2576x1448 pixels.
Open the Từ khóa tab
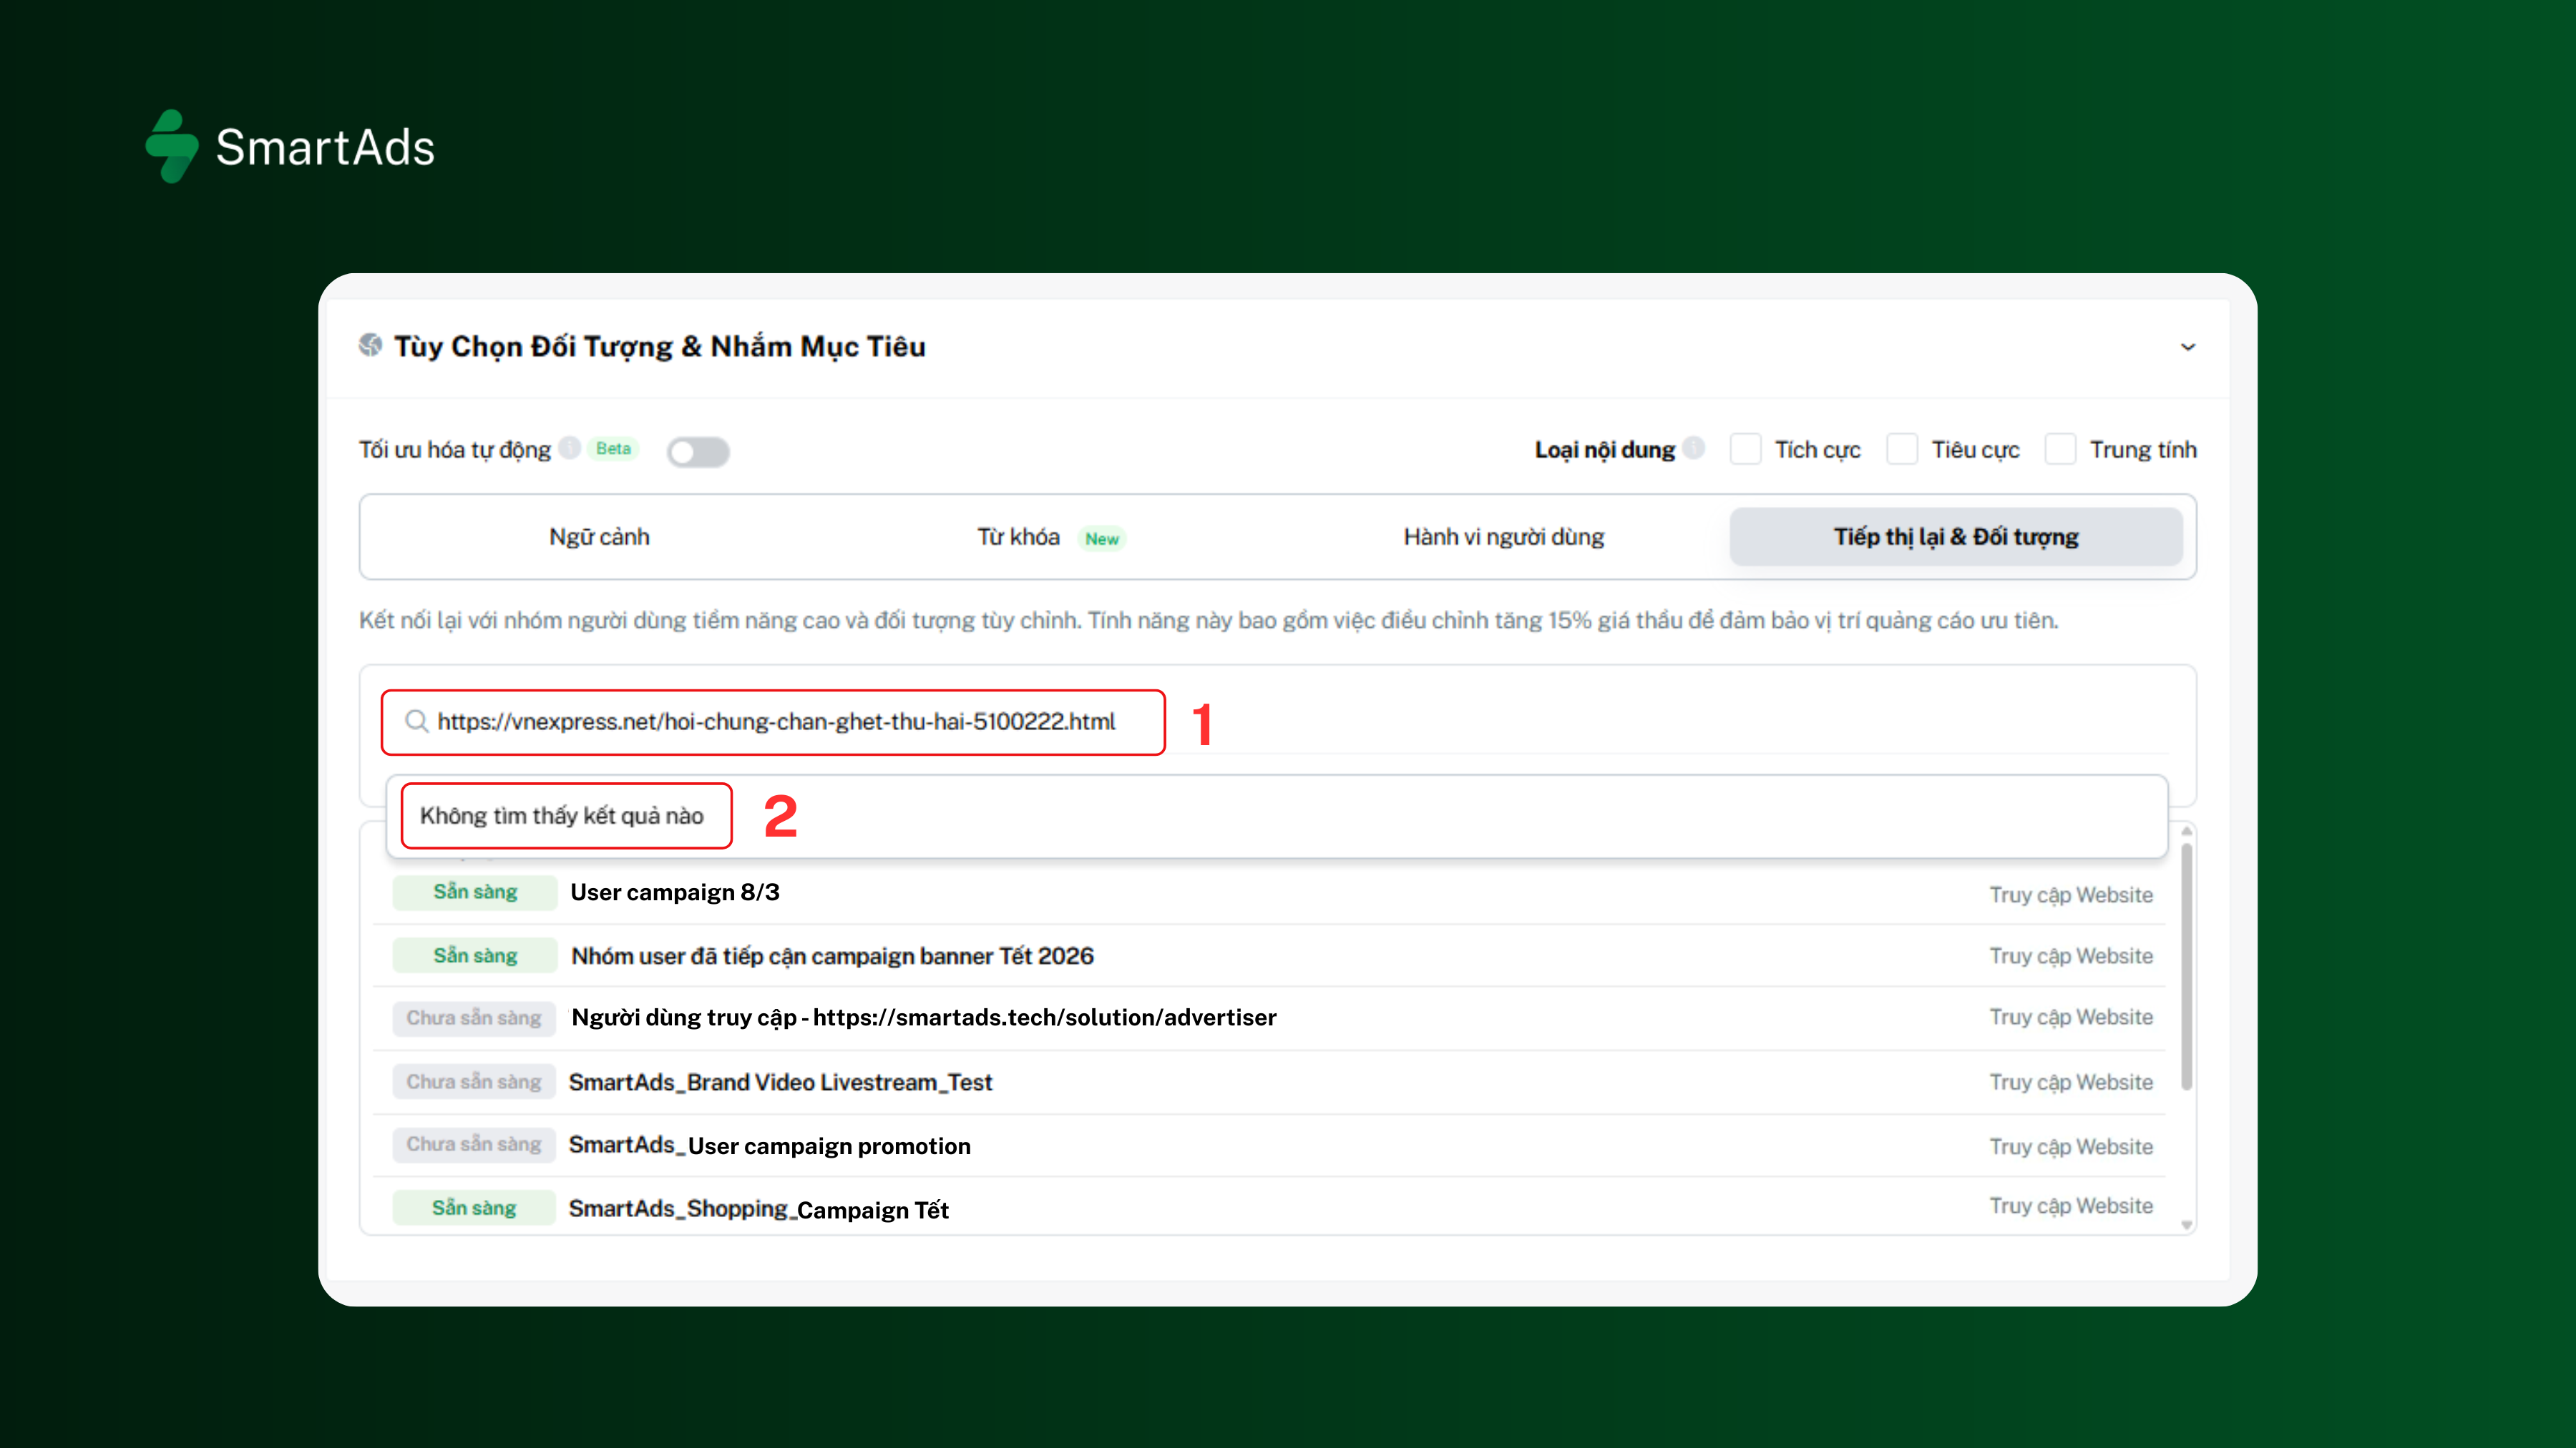pyautogui.click(x=1051, y=536)
